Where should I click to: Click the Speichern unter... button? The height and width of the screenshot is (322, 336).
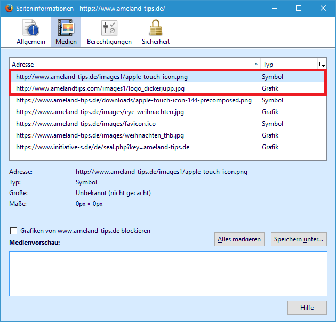299,239
